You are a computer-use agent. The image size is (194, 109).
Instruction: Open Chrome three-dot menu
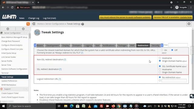tap(191, 7)
